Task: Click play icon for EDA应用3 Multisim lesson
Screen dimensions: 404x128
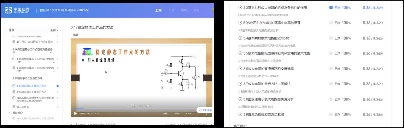Action: [x=240, y=23]
